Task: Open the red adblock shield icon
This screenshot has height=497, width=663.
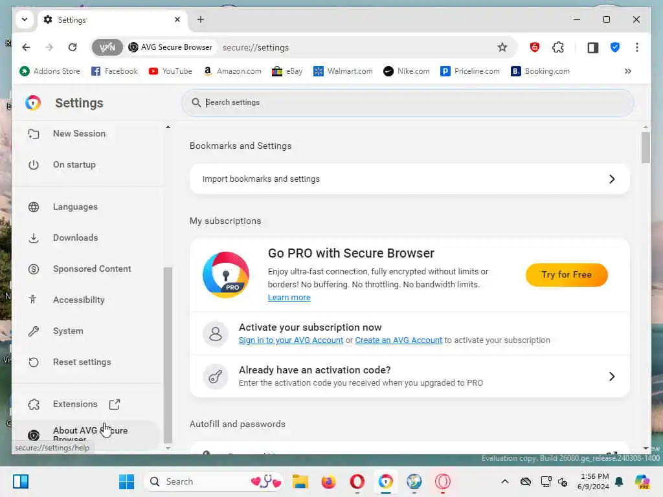Action: tap(534, 47)
